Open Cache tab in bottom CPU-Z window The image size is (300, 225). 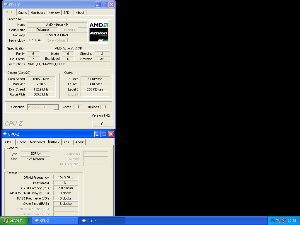(22, 142)
